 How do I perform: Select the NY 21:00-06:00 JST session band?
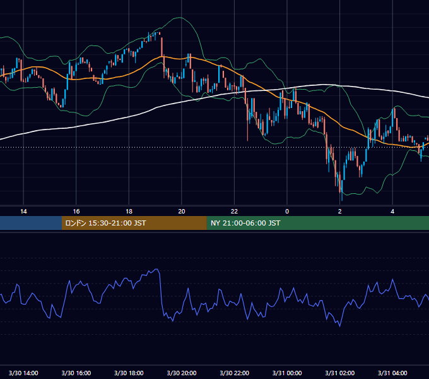click(317, 223)
